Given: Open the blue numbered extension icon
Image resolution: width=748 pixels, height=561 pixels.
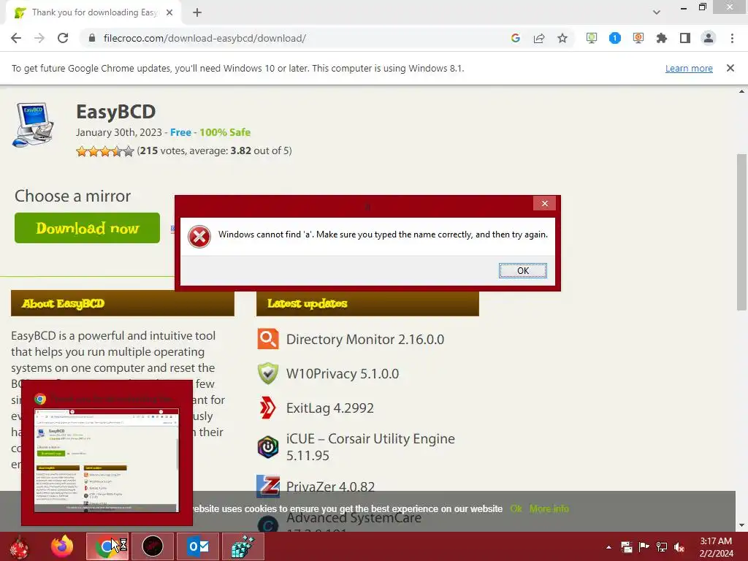Looking at the screenshot, I should pyautogui.click(x=615, y=38).
